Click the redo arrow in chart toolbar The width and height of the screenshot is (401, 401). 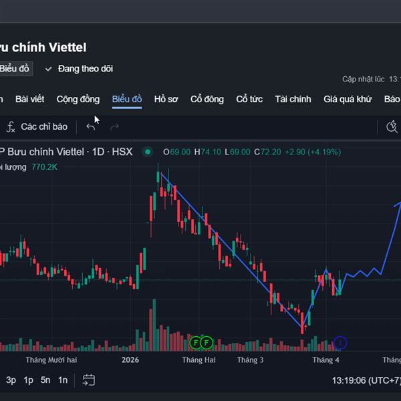pos(114,127)
